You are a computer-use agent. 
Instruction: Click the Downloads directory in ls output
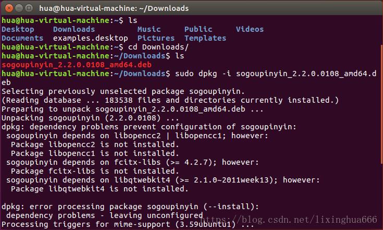(74, 29)
